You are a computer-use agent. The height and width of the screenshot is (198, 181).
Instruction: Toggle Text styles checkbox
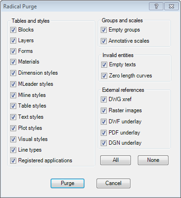pyautogui.click(x=13, y=117)
